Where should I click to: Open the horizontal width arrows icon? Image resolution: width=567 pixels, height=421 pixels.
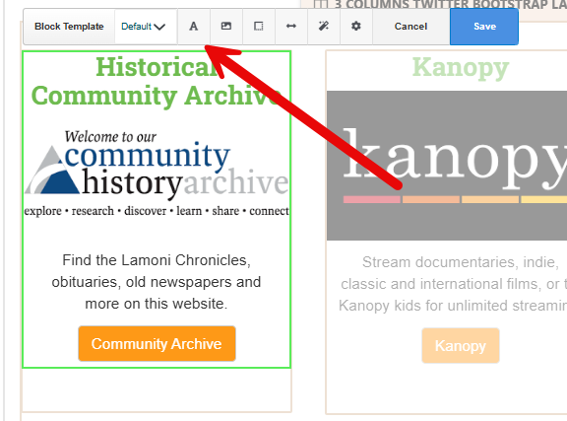(291, 27)
